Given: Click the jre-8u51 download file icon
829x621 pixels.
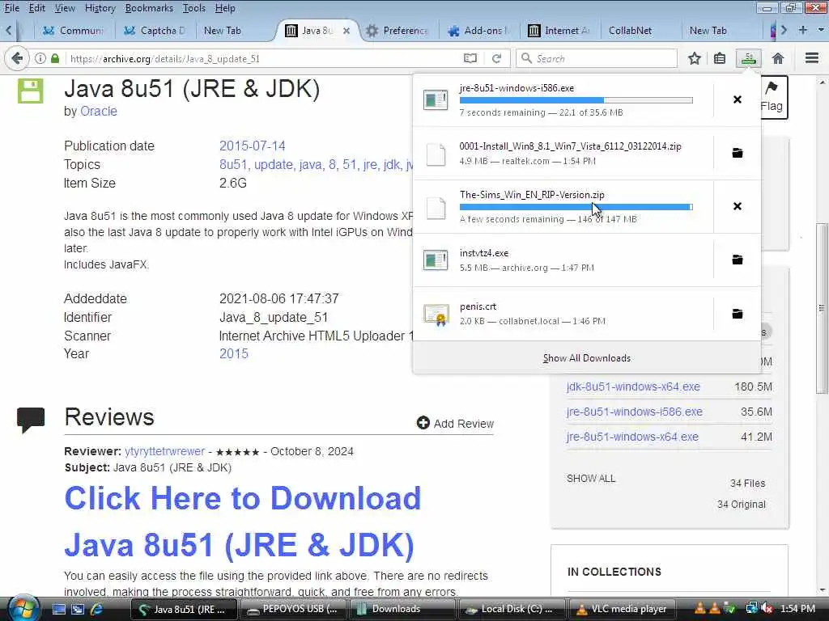Looking at the screenshot, I should click(436, 99).
